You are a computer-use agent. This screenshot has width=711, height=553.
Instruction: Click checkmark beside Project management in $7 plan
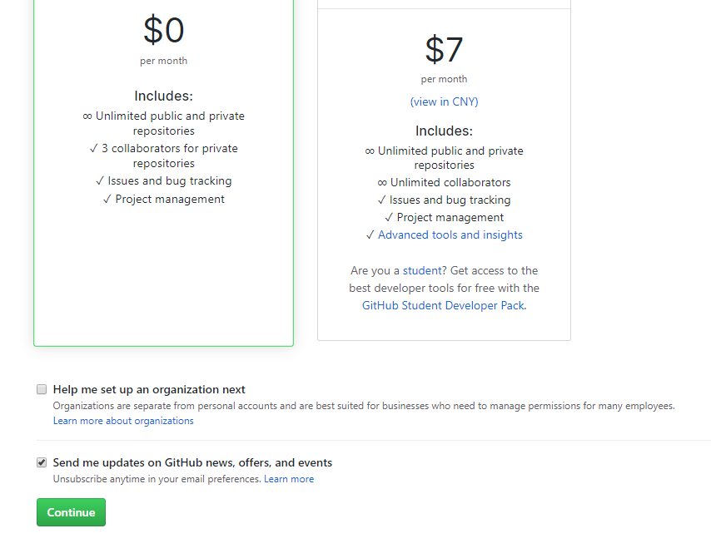(x=389, y=217)
